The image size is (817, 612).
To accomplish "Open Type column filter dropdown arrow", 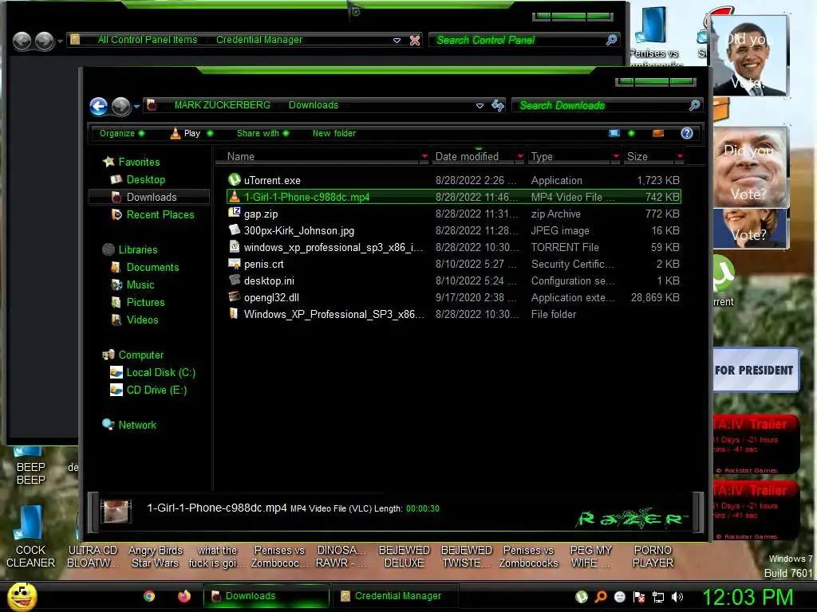I will click(616, 157).
